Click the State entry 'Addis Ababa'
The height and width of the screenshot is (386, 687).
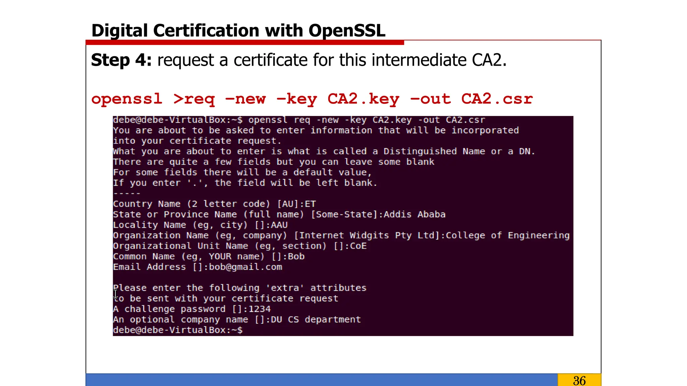[415, 214]
